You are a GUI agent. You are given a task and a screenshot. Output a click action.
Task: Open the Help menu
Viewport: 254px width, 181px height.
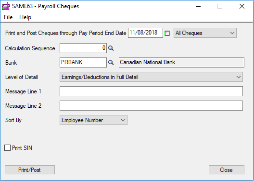25,17
